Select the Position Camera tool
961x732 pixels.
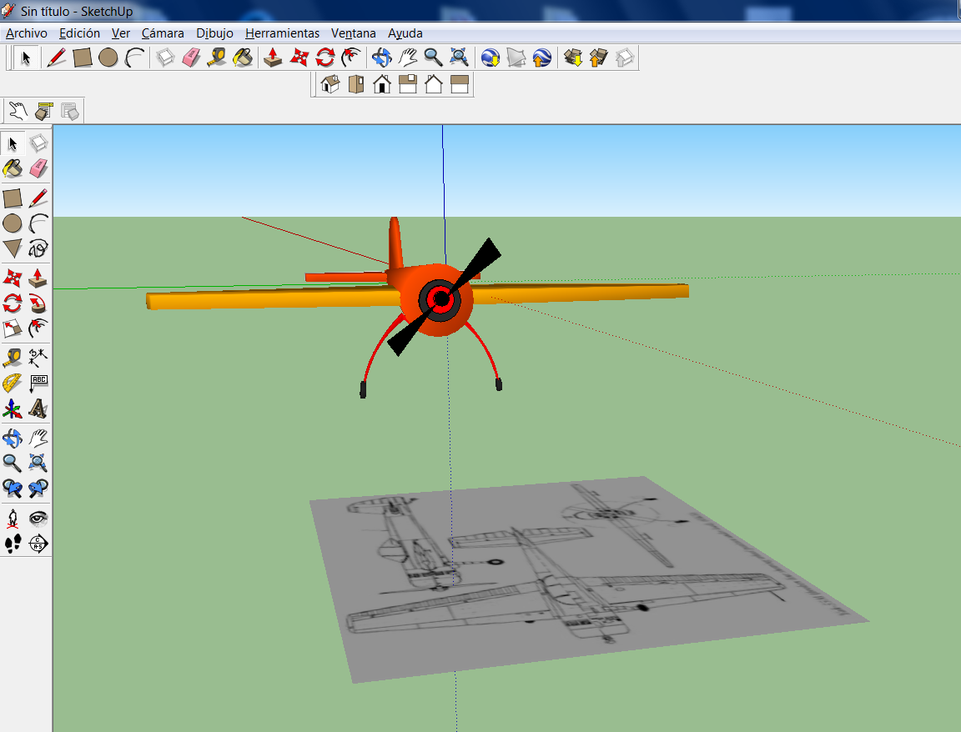point(13,518)
